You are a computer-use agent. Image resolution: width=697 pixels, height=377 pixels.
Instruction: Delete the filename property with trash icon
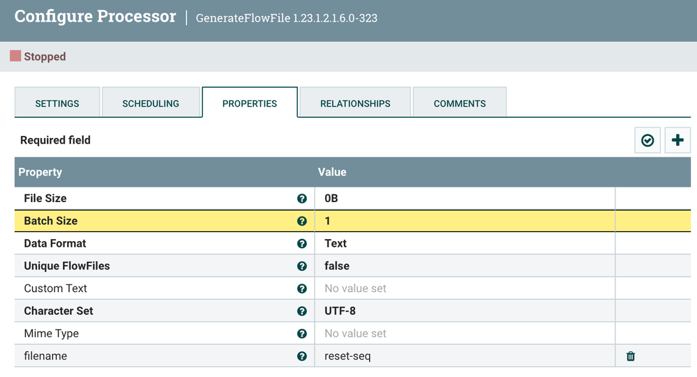point(631,356)
